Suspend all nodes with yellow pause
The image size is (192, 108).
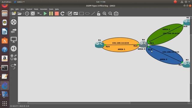pos(51,13)
